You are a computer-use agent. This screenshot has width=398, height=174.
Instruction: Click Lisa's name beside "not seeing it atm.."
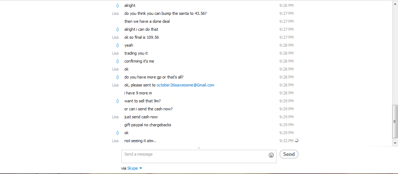tap(115, 141)
